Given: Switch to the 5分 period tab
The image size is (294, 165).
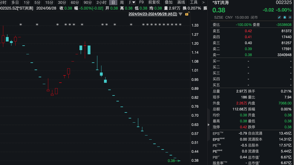Looking at the screenshot, I should [37, 2].
